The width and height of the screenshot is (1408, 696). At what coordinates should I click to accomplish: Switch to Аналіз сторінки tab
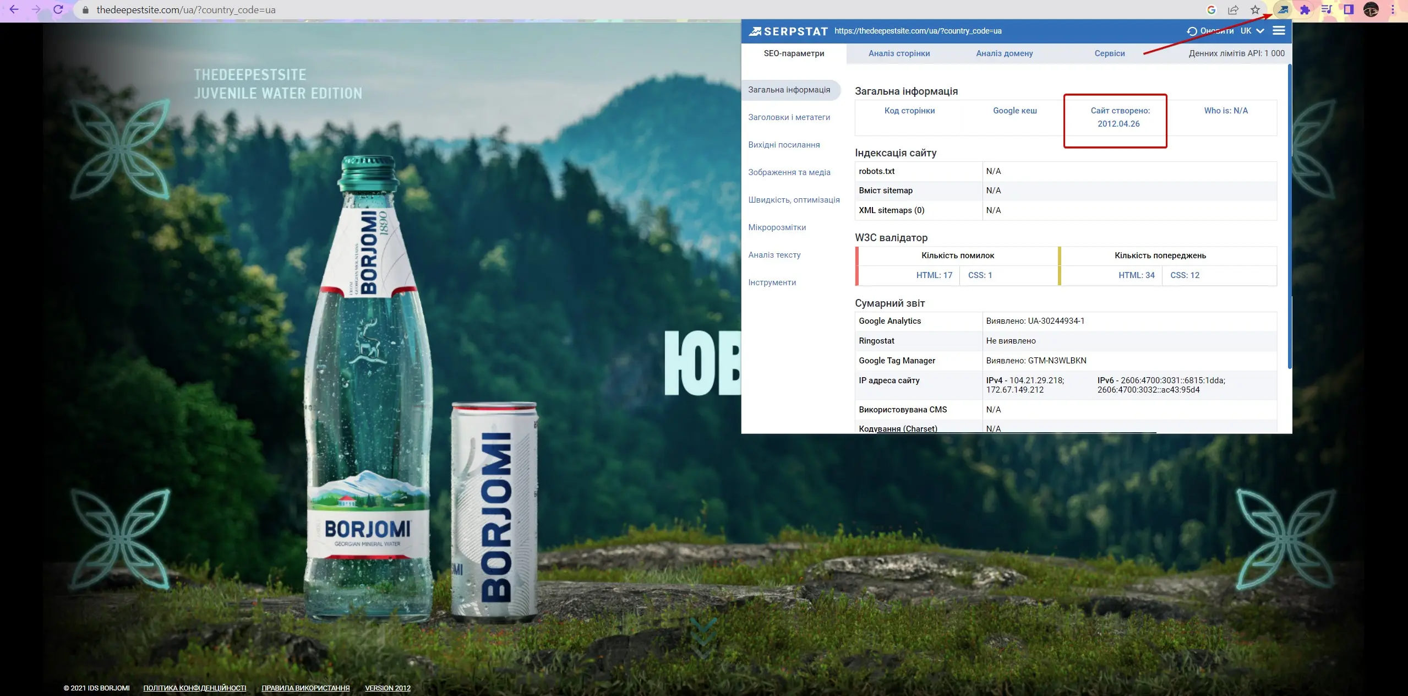coord(899,53)
